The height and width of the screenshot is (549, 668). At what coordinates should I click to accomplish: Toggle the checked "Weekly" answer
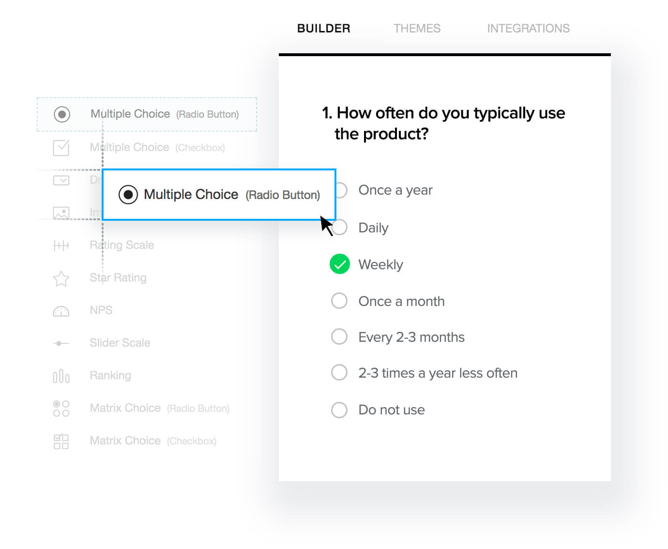[340, 264]
